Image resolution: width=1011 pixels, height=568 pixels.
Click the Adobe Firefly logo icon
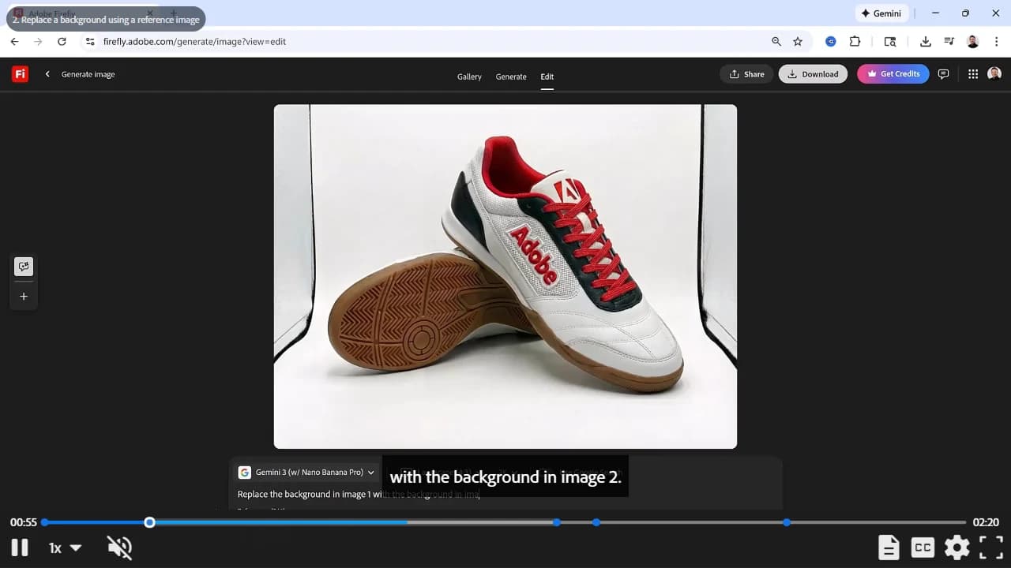pyautogui.click(x=20, y=74)
